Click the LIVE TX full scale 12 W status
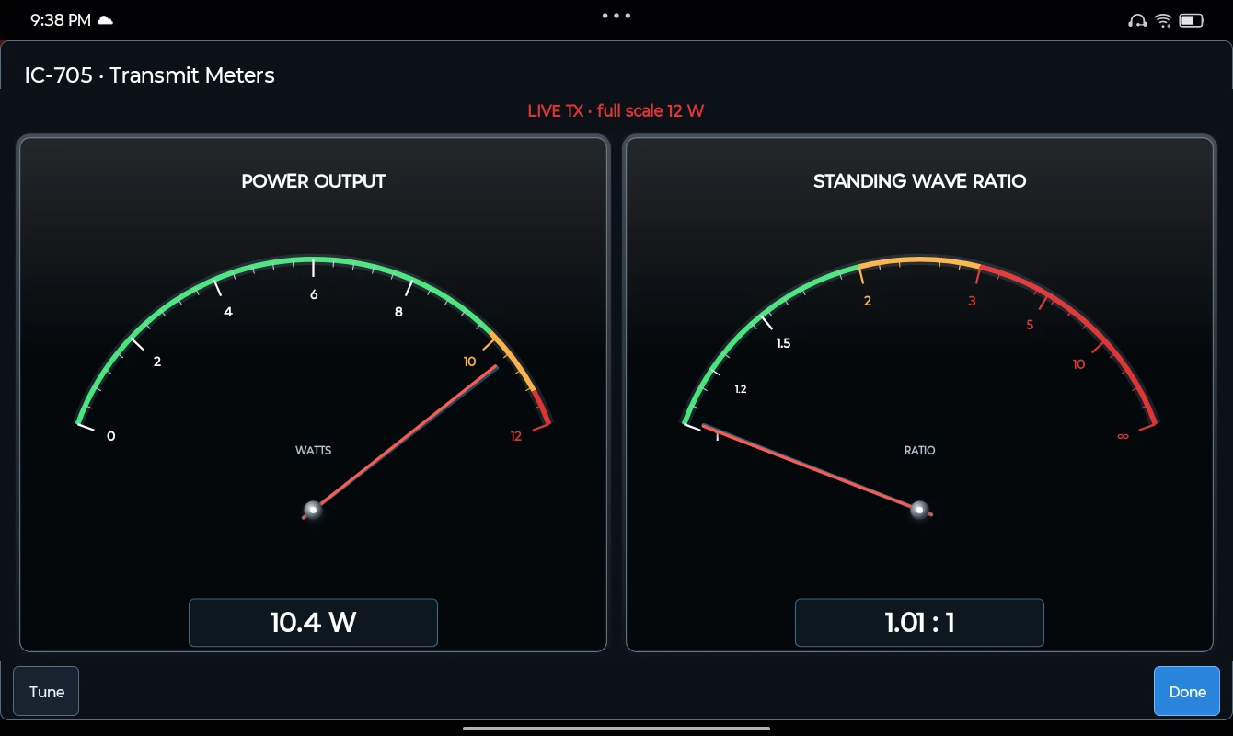This screenshot has height=736, width=1233. pos(616,111)
